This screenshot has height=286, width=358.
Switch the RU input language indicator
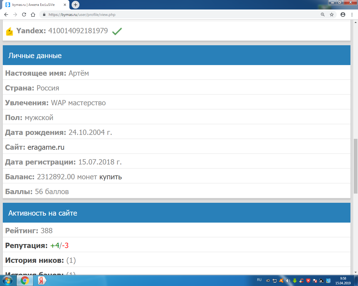click(x=259, y=280)
